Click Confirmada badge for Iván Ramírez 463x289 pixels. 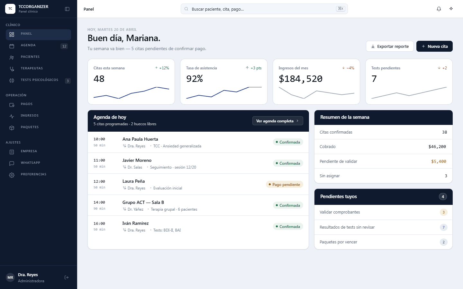coord(288,227)
